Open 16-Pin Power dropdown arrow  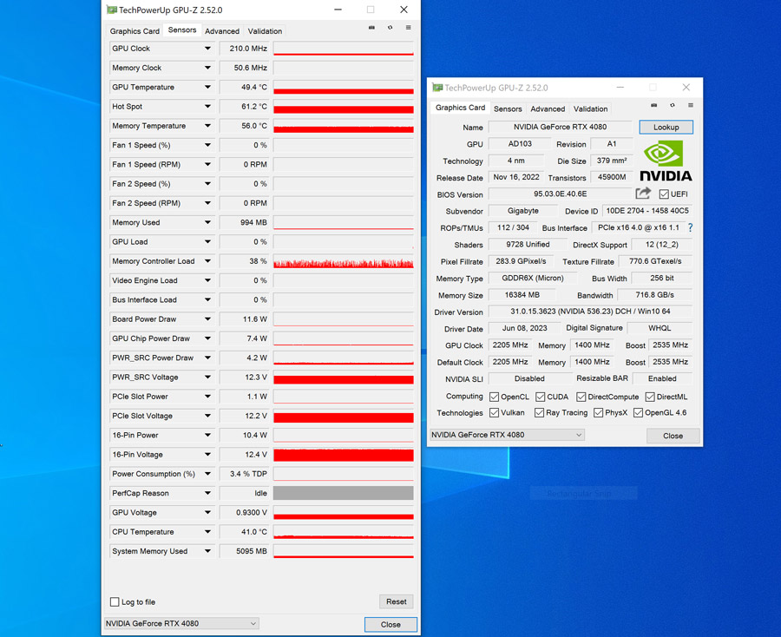tap(207, 436)
